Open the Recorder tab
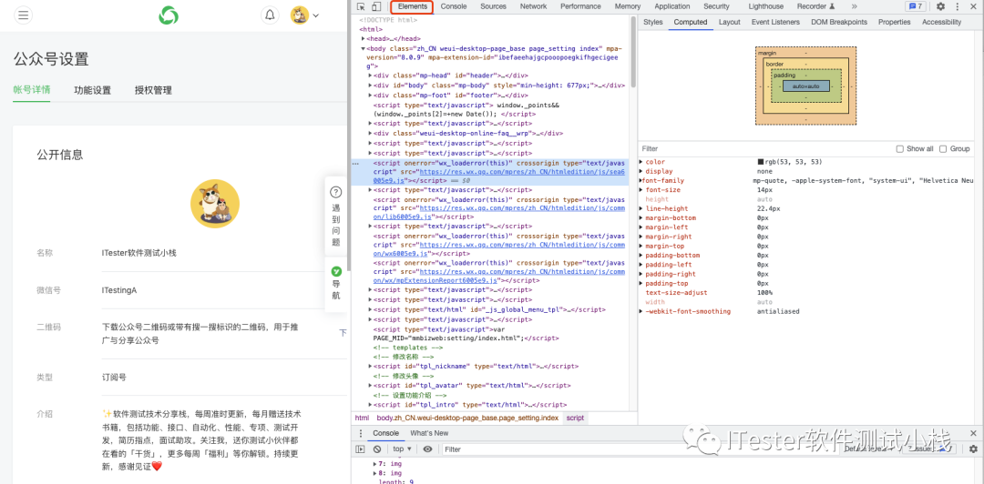The image size is (984, 484). click(x=815, y=6)
